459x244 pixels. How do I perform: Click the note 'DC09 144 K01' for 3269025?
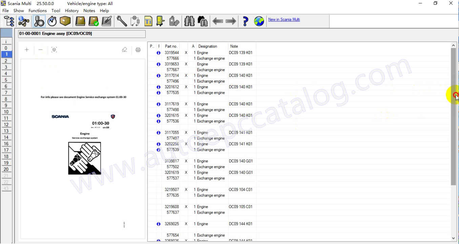point(241,224)
